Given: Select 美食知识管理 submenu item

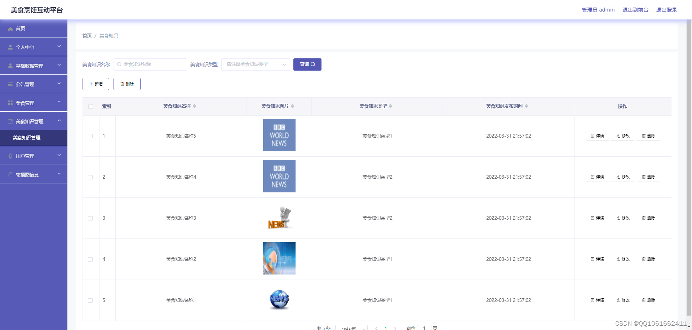Looking at the screenshot, I should pos(26,138).
